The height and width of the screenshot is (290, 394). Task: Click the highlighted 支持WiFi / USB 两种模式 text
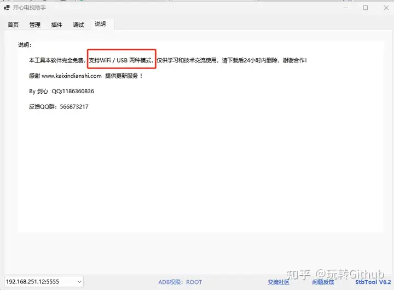[121, 59]
